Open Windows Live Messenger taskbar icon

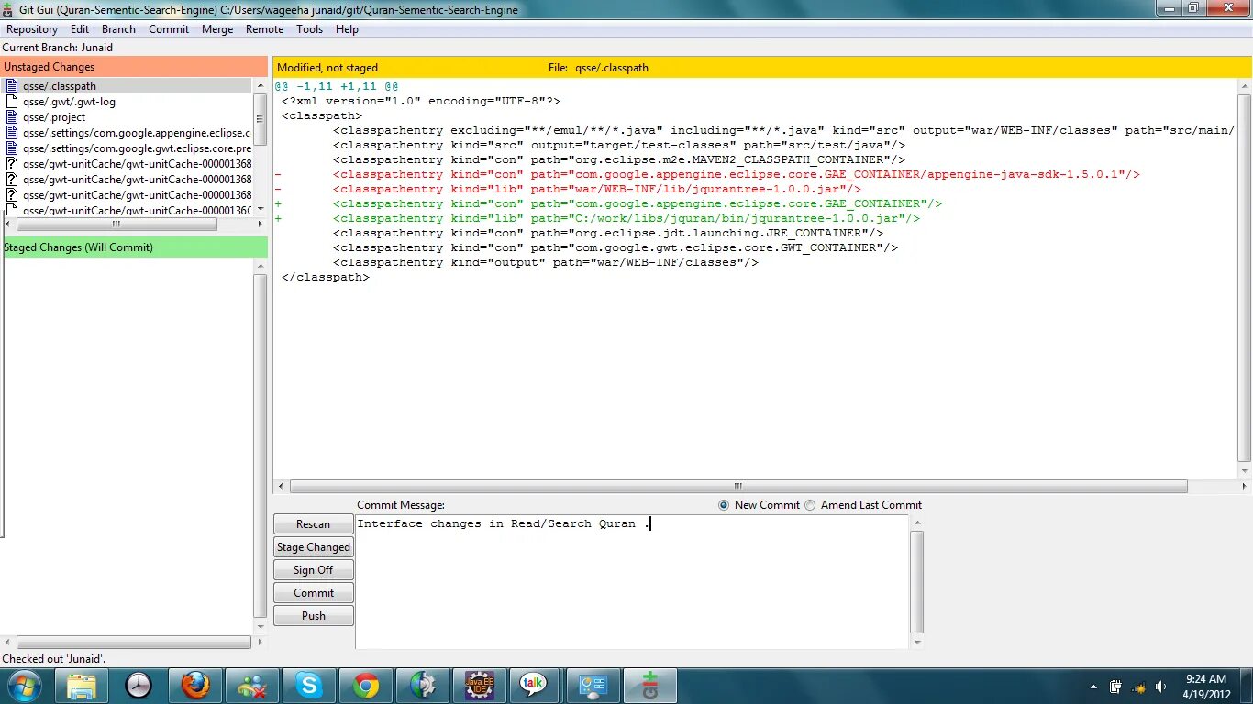252,686
